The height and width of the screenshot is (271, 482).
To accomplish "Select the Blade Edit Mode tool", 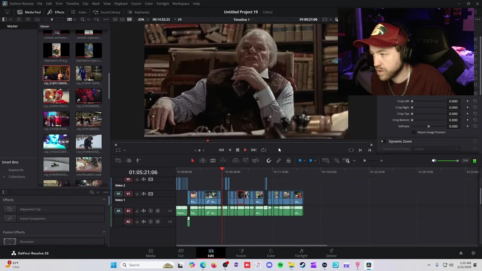I will click(x=213, y=161).
